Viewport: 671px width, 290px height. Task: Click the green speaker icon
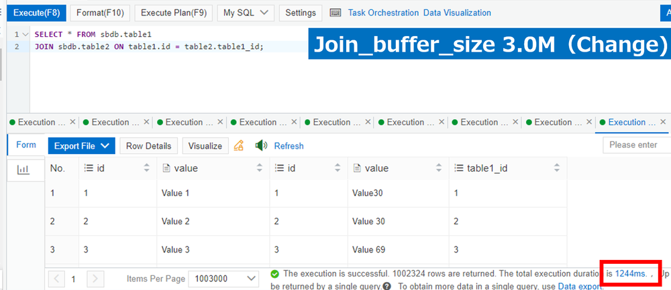click(x=262, y=145)
